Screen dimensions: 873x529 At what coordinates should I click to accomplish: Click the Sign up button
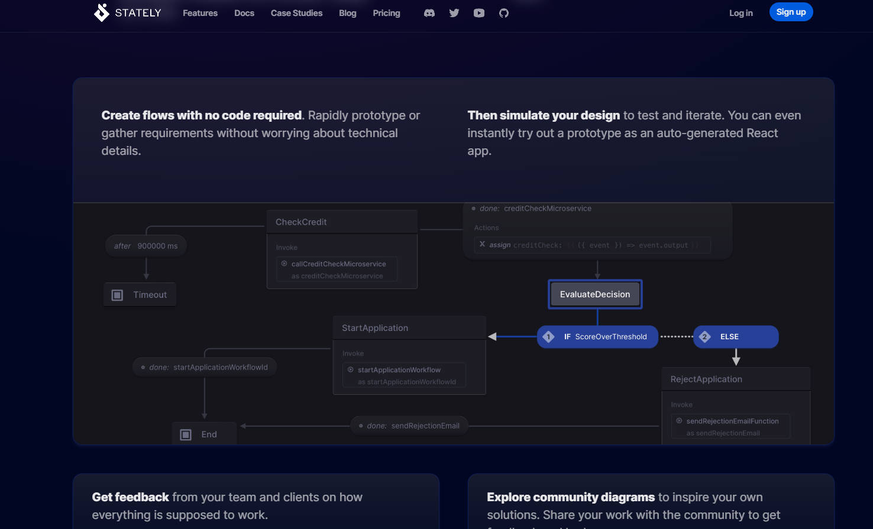coord(791,12)
